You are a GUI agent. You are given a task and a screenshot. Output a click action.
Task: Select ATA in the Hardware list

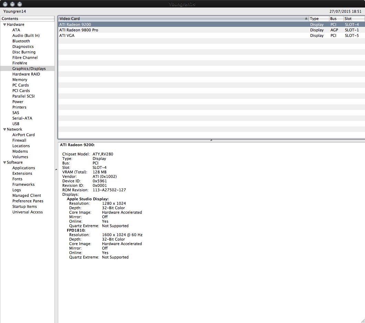[x=16, y=30]
